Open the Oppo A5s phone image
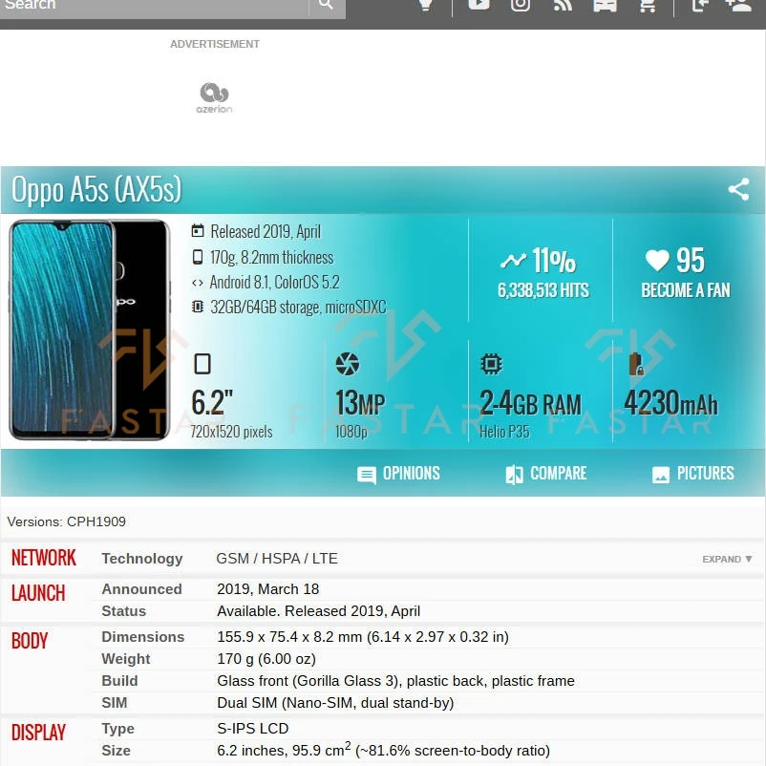This screenshot has width=766, height=766. pos(90,330)
